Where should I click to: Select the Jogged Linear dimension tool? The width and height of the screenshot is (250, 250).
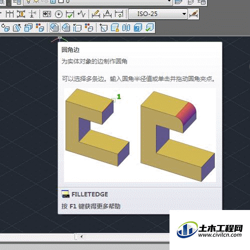point(81,14)
